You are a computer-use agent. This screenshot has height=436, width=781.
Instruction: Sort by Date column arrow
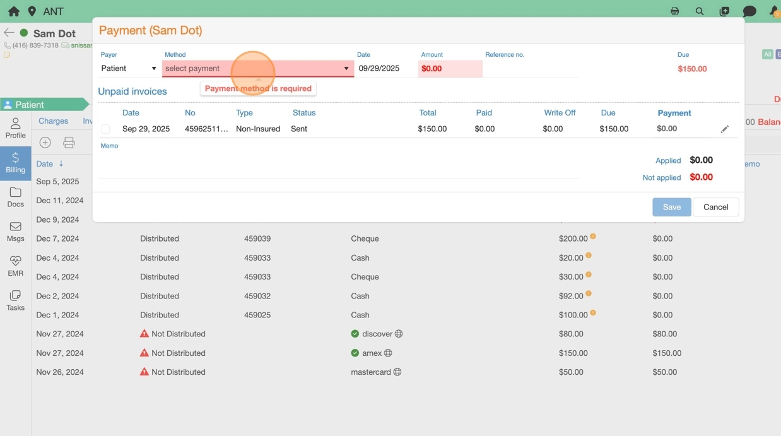click(61, 164)
